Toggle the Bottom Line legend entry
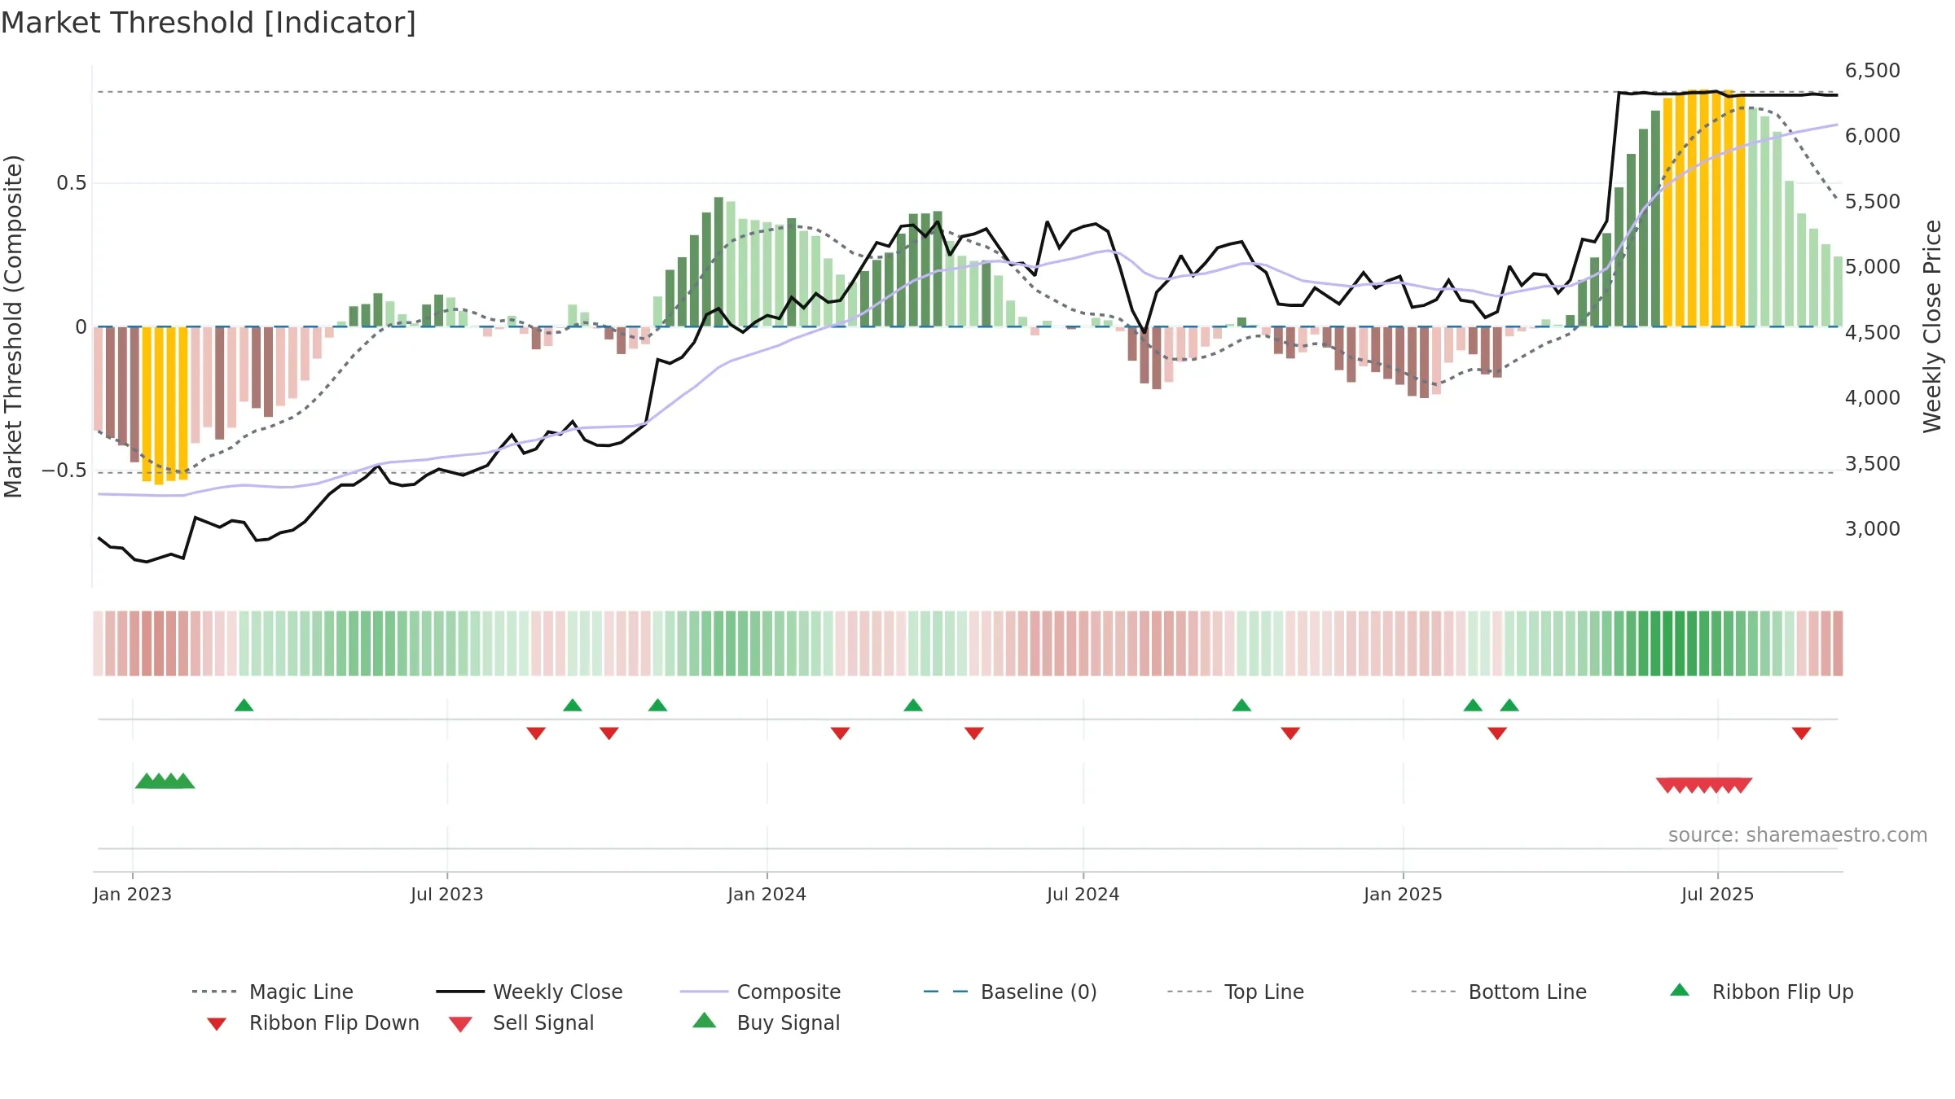This screenshot has width=1955, height=1099. pyautogui.click(x=1499, y=992)
